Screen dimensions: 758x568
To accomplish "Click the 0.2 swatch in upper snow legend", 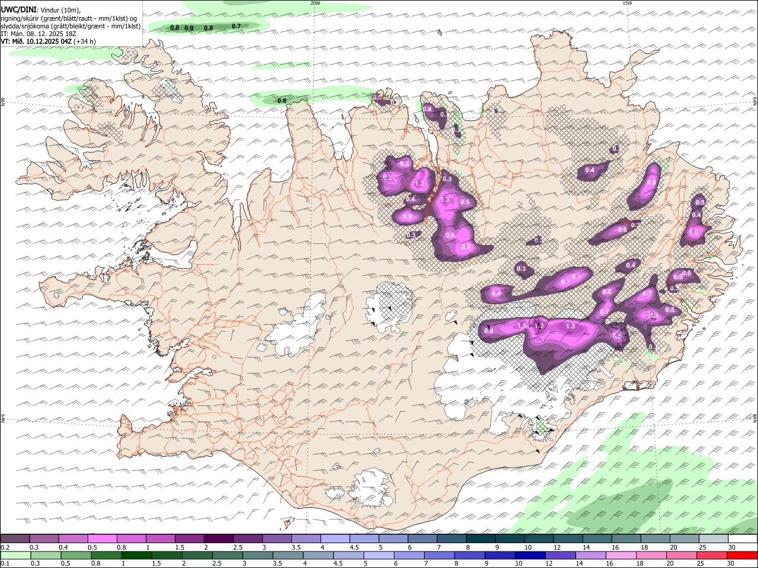I will (15, 538).
